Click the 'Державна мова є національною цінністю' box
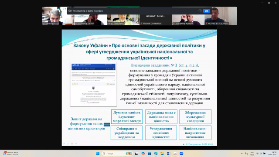The image size is (279, 157). [x=161, y=116]
